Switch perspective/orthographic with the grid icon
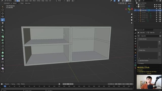Viewport: 162px width, 91px height. [x=132, y=23]
